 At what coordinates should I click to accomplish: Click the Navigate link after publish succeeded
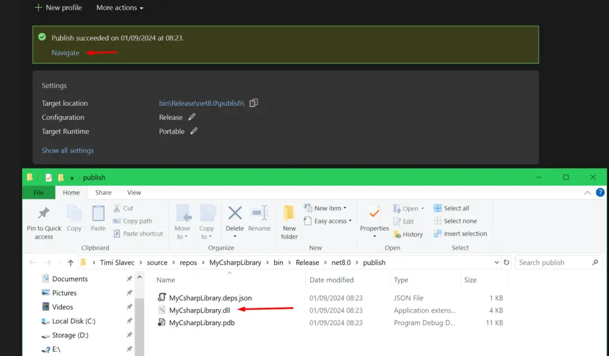(x=65, y=52)
